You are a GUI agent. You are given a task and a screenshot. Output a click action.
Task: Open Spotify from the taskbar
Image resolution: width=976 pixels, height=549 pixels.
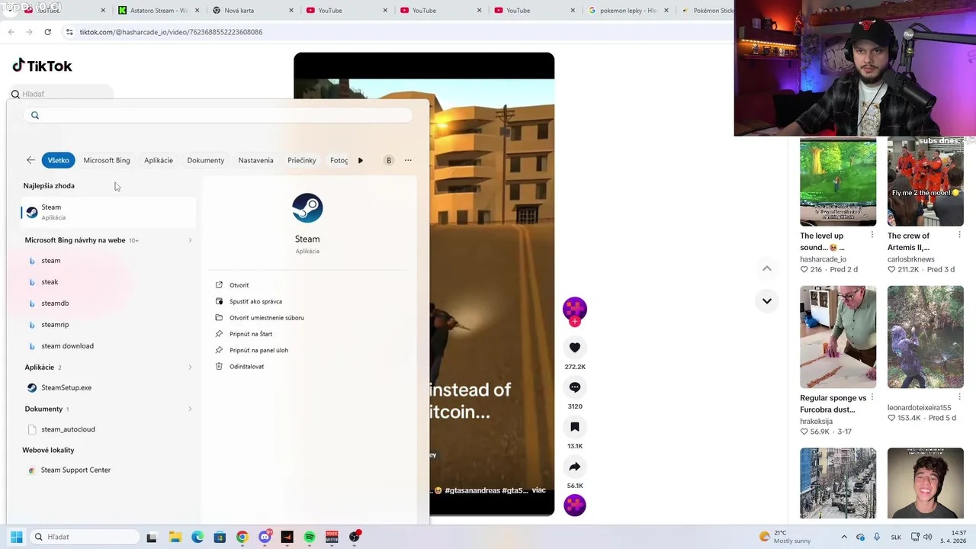point(310,537)
